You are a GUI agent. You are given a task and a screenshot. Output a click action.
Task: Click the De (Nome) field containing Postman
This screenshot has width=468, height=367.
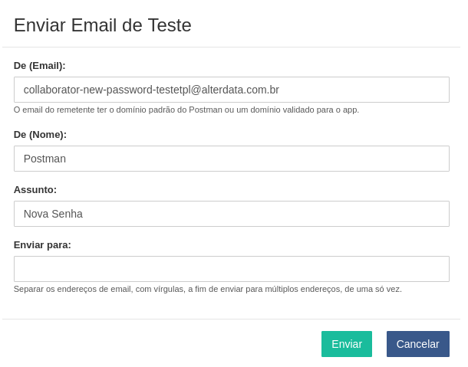tap(231, 159)
